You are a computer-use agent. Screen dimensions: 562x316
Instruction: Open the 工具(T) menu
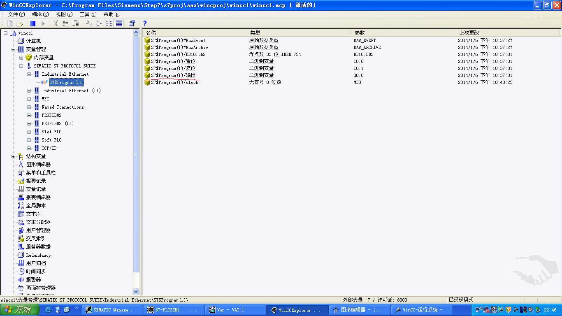tap(88, 14)
